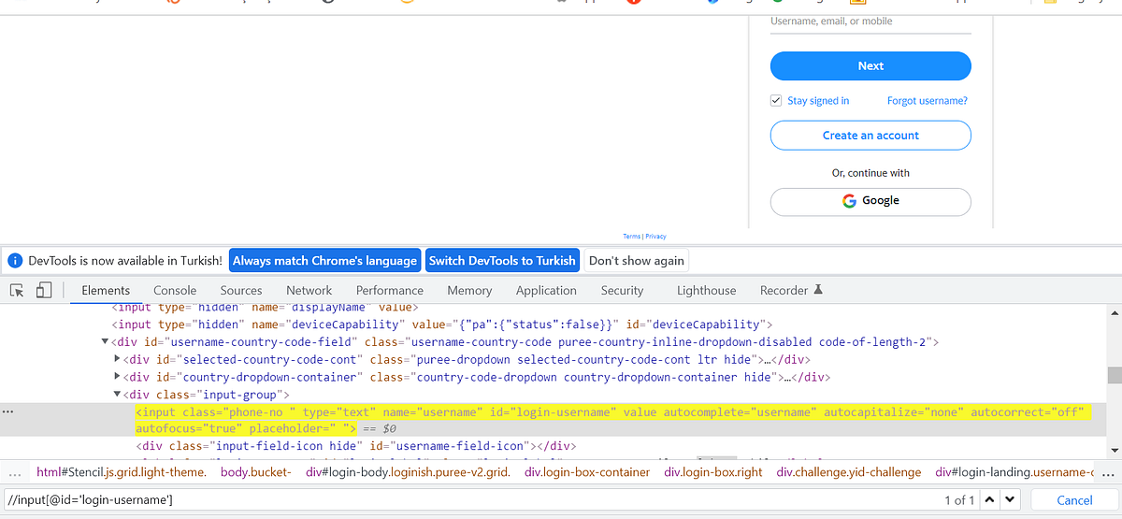Select body.bucket- breadcrumb item

click(256, 473)
